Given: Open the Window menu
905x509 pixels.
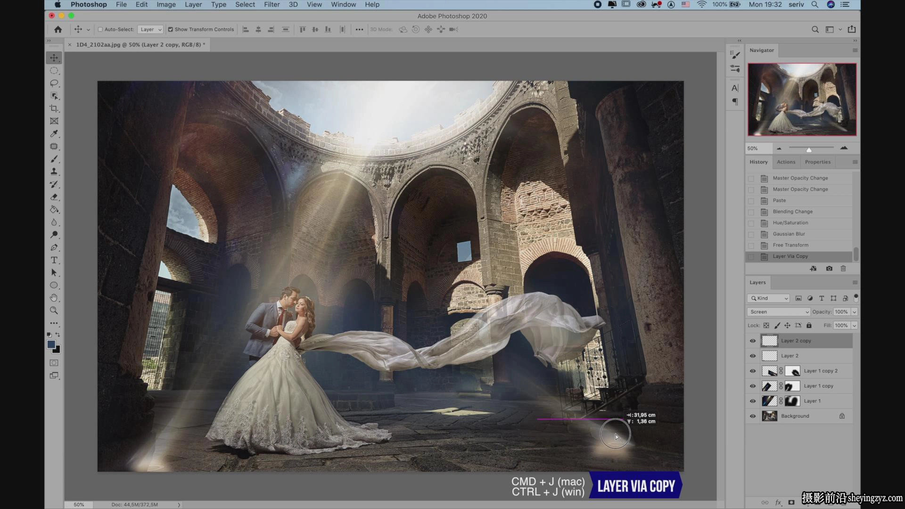Looking at the screenshot, I should (344, 5).
